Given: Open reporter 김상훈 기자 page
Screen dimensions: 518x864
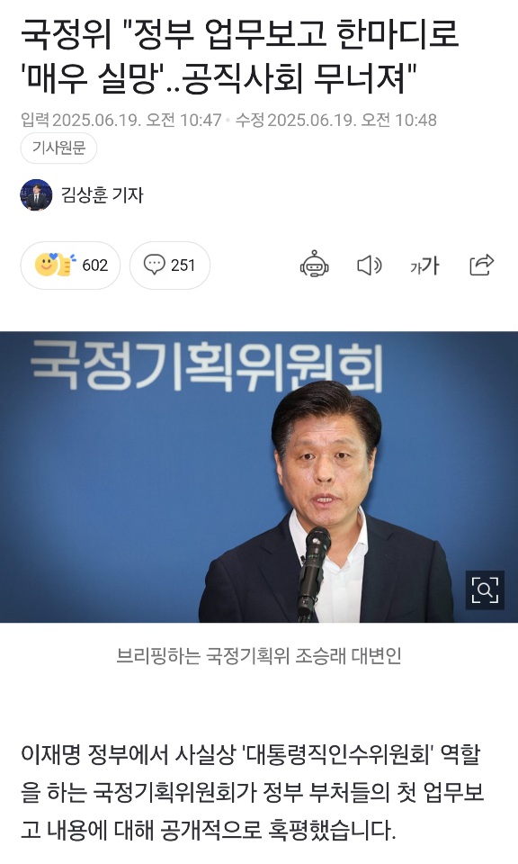Looking at the screenshot, I should (102, 195).
